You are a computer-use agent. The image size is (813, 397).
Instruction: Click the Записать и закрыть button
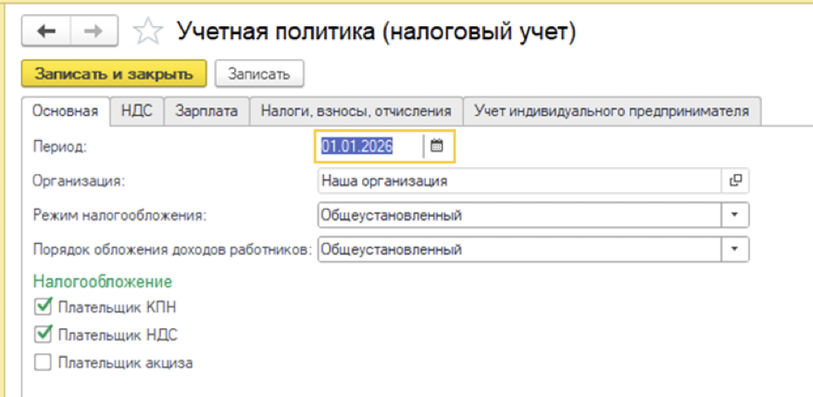click(114, 74)
